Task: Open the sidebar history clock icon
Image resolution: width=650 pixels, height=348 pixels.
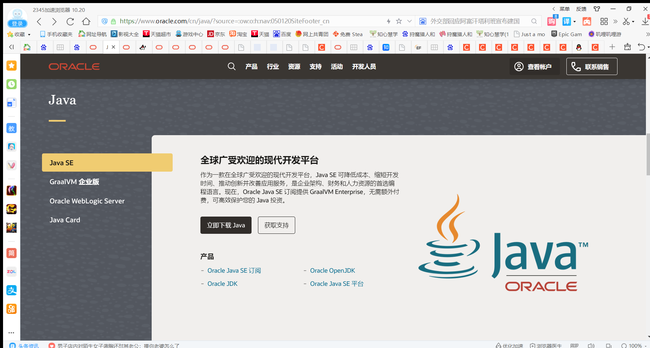Action: pos(12,84)
